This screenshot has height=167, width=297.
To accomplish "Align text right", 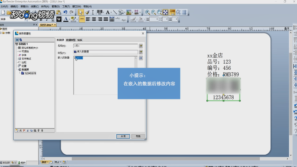I will click(x=100, y=19).
